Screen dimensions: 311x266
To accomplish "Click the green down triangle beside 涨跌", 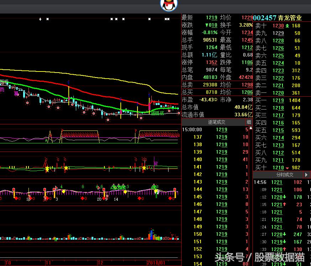I will [x=207, y=25].
